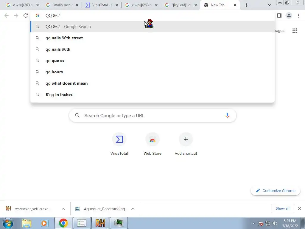Image resolution: width=305 pixels, height=229 pixels.
Task: Open the Chrome profile avatar
Action: pyautogui.click(x=289, y=16)
